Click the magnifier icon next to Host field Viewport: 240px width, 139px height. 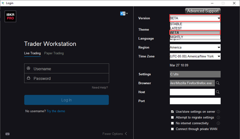[218, 92]
